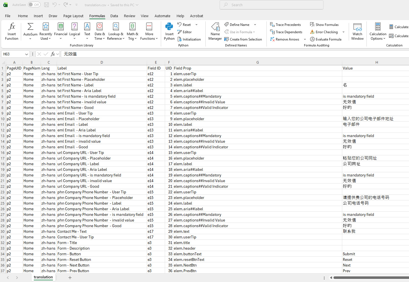This screenshot has width=409, height=282.
Task: Open Python Initialization settings
Action: [189, 39]
